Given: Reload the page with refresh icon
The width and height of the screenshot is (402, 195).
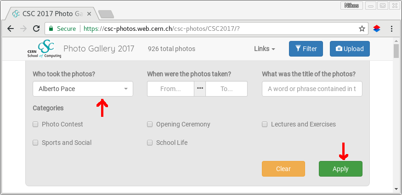Looking at the screenshot, I should [36, 29].
